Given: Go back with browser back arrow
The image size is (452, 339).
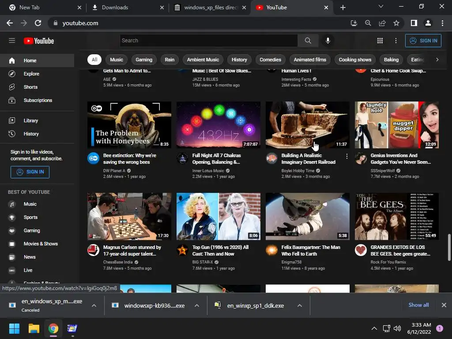Looking at the screenshot, I should coord(10,23).
